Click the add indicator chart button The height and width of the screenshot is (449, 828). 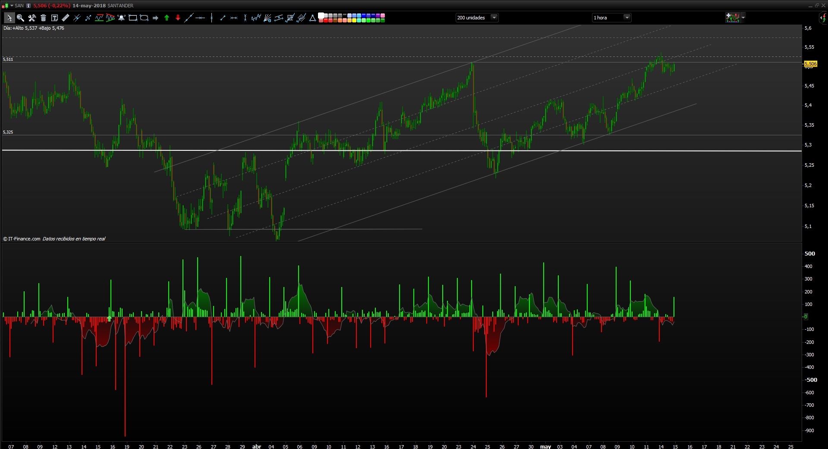click(733, 18)
